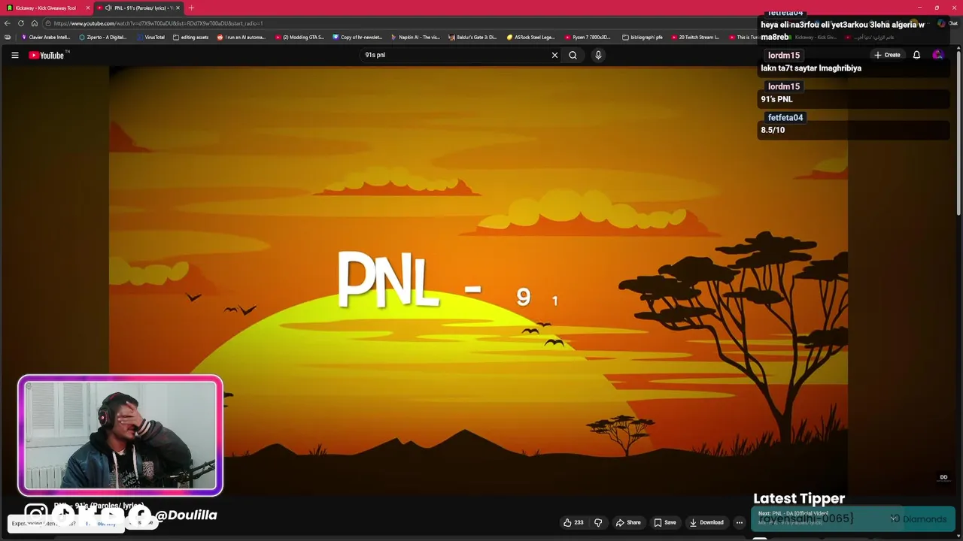Switch to the Kickaway Kick Giveaway Tool tab
Viewport: 963px width, 541px height.
(x=45, y=8)
